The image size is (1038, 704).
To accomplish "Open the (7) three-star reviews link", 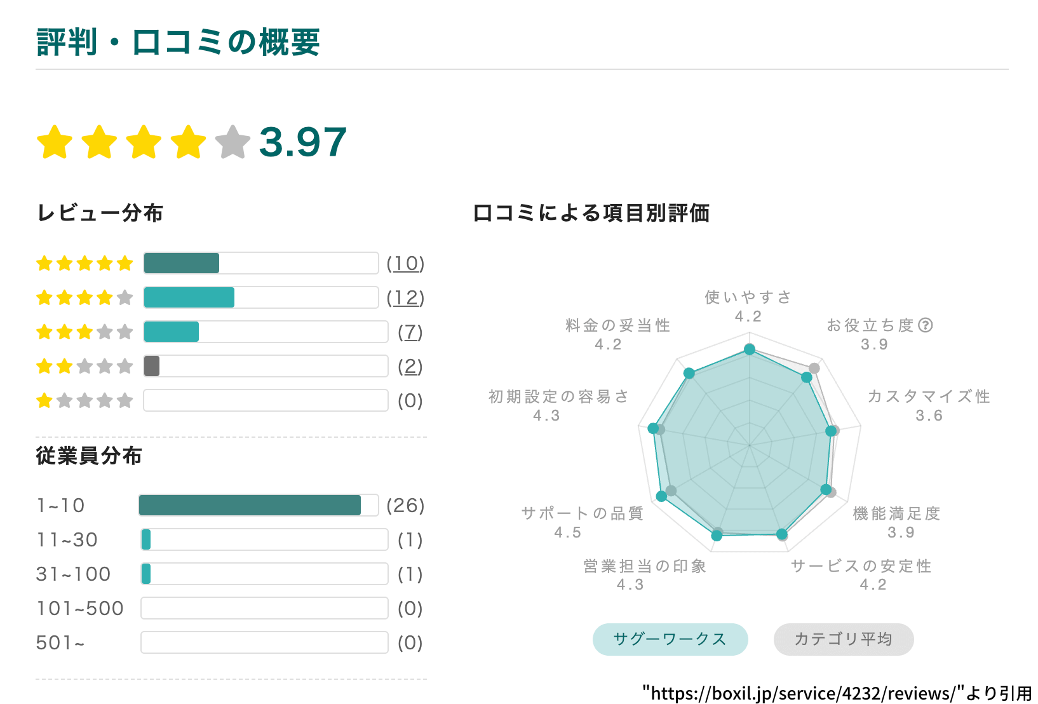I will pos(410,332).
